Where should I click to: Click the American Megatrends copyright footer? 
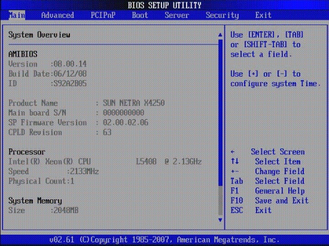coord(164,239)
